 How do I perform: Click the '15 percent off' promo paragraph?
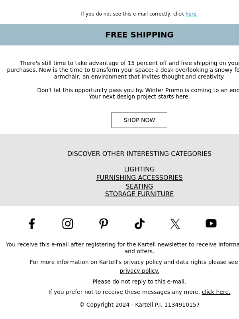tap(123, 70)
